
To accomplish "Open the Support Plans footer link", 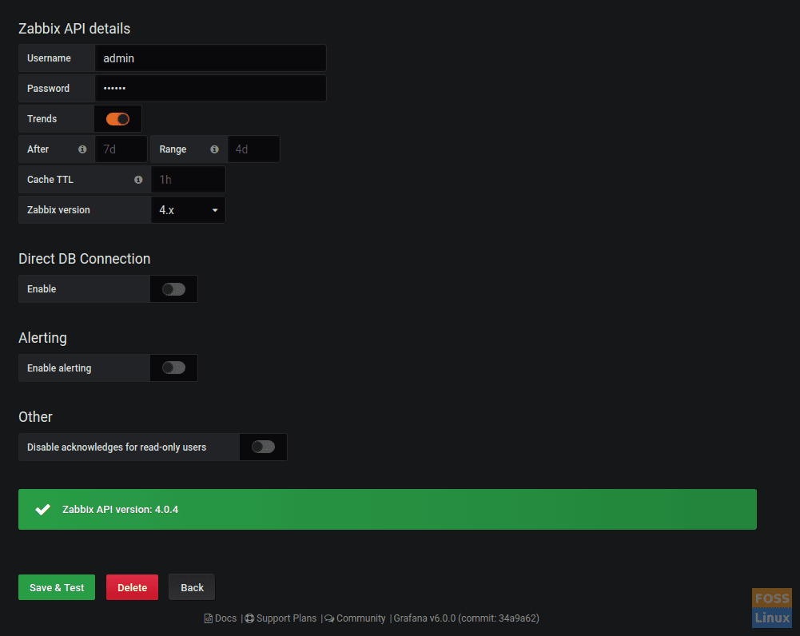I will [281, 618].
